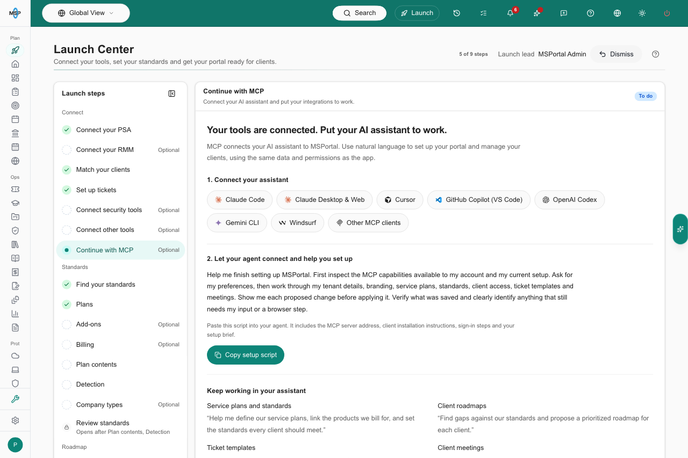The width and height of the screenshot is (688, 458).
Task: Click the sparkle AI icon in top bar
Action: tap(537, 13)
